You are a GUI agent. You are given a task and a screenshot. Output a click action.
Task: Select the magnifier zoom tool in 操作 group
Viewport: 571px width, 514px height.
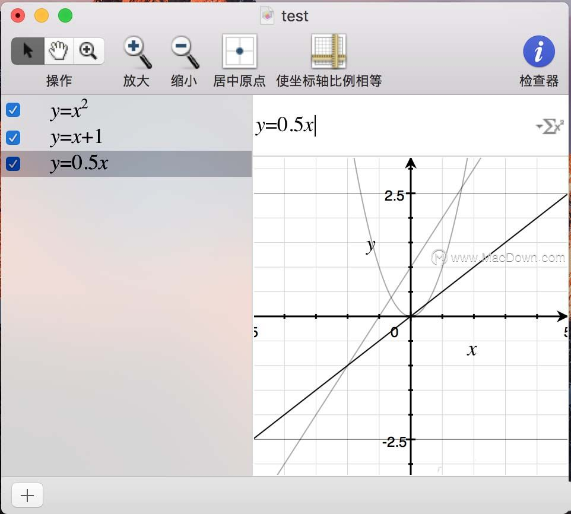click(89, 51)
